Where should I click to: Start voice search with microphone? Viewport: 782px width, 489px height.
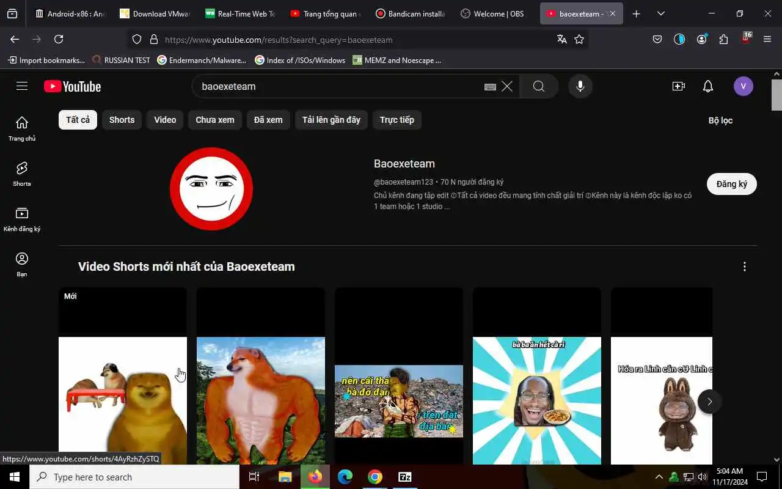[x=580, y=86]
